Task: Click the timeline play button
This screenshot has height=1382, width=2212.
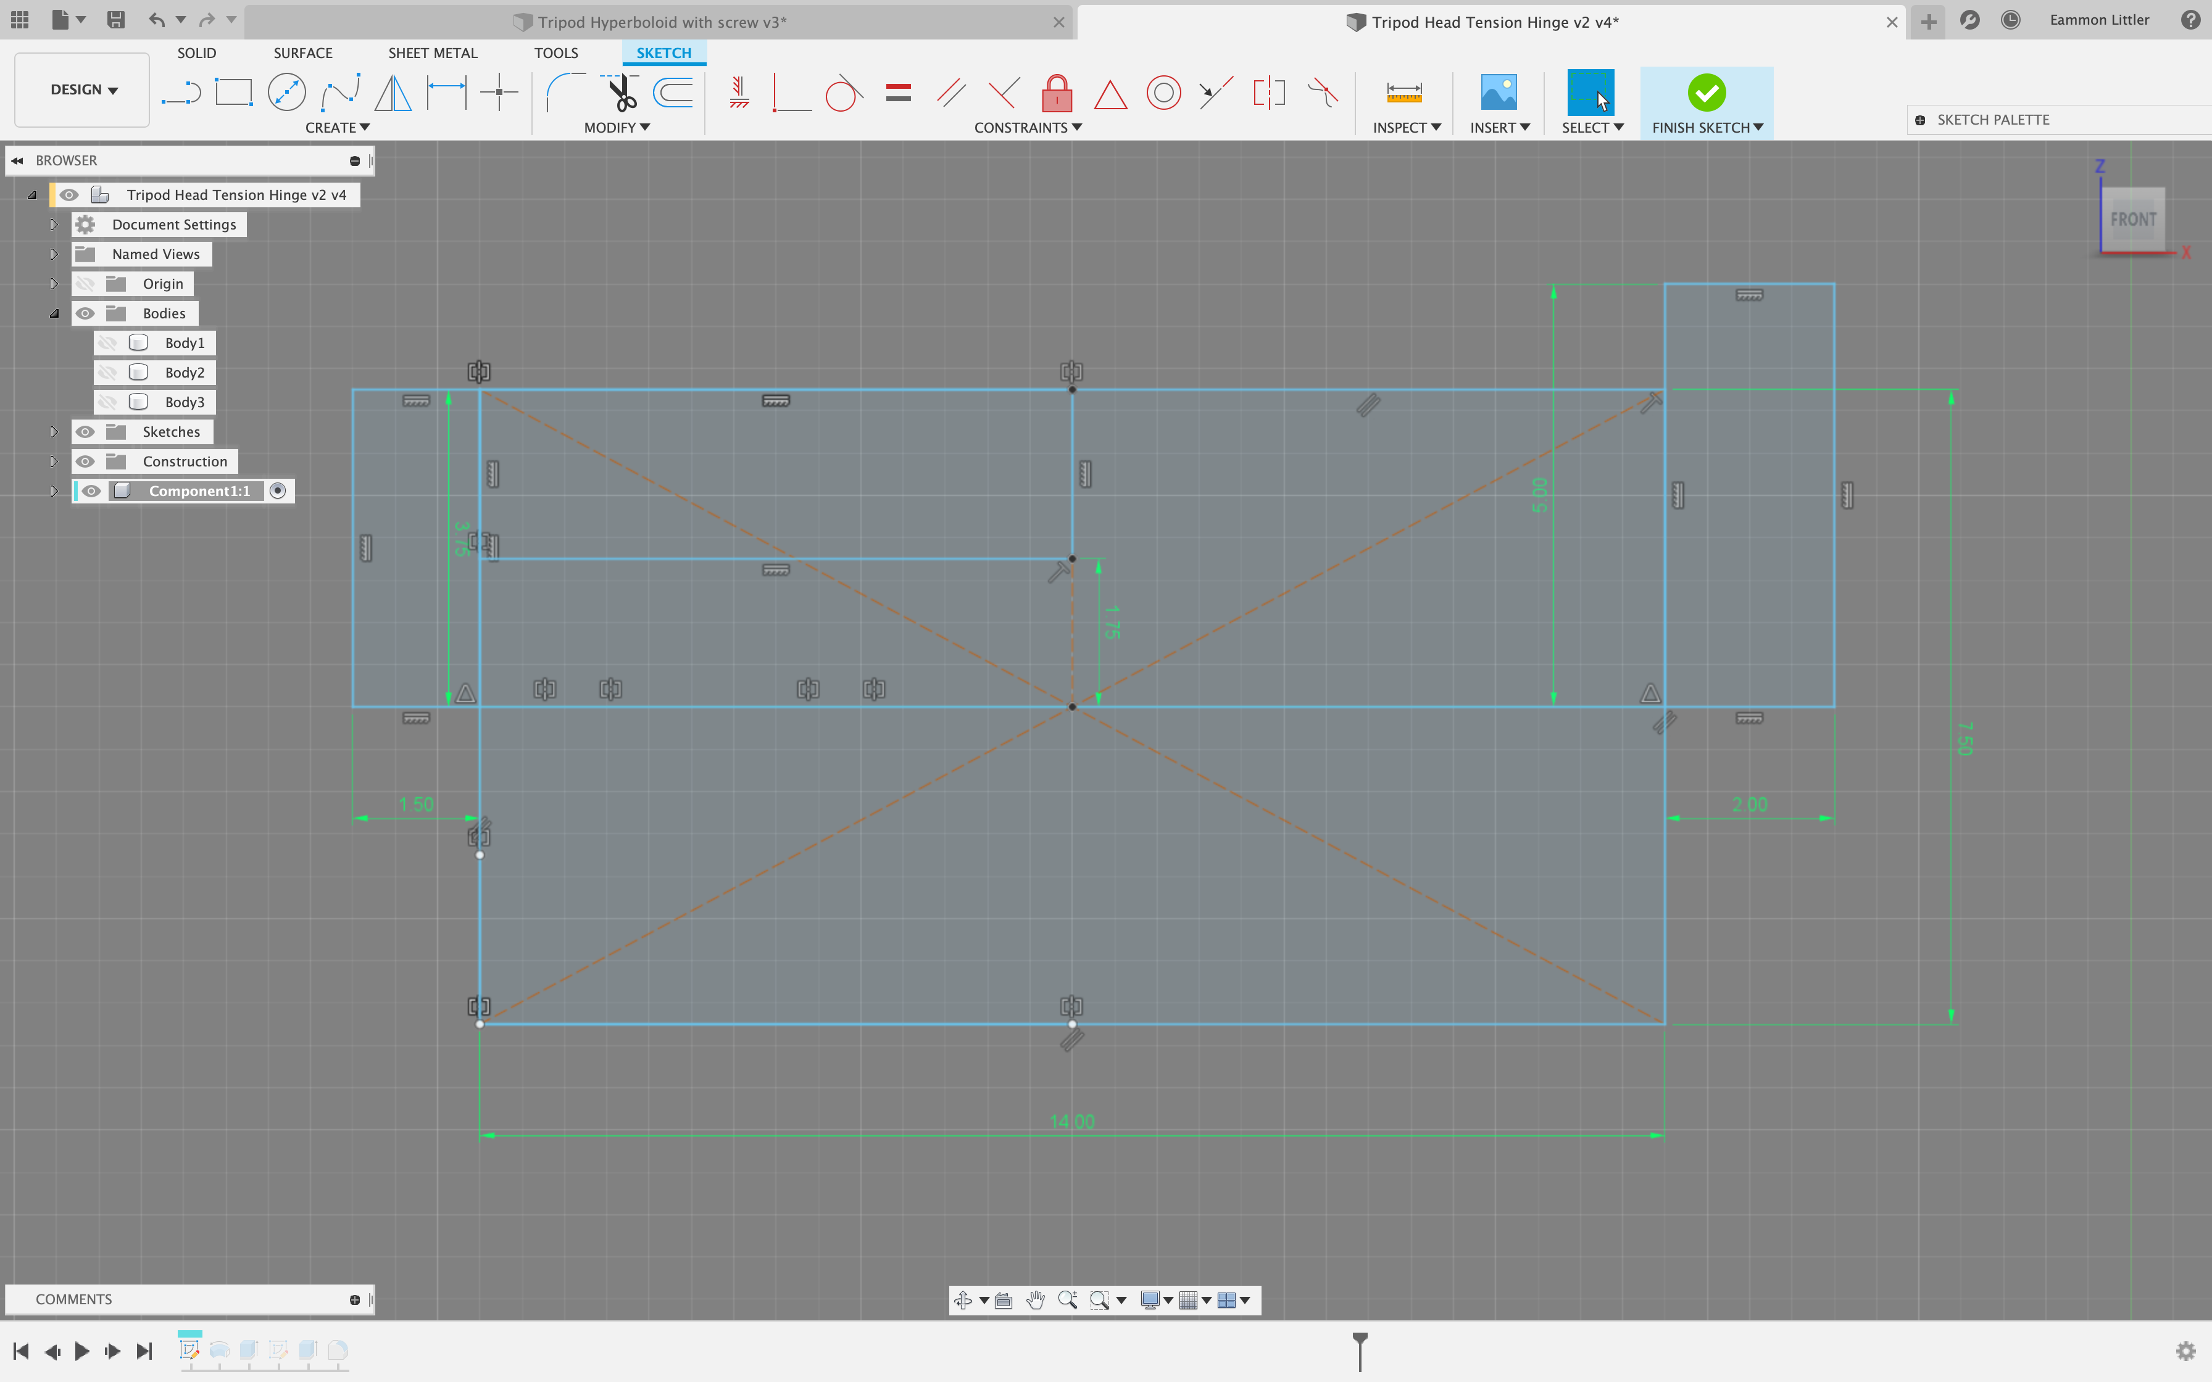Action: point(82,1351)
